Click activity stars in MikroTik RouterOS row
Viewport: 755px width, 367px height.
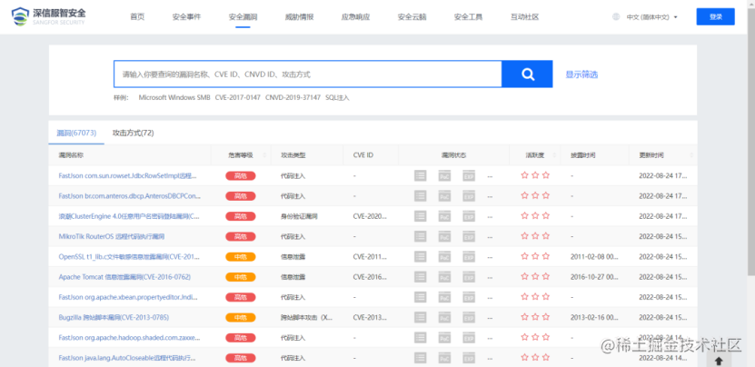535,236
